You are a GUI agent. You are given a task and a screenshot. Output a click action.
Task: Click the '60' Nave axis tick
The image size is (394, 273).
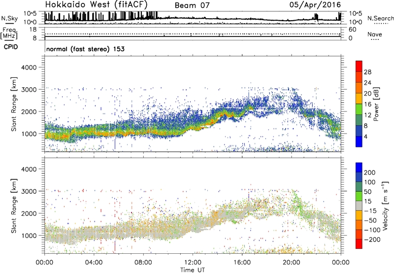click(x=352, y=30)
